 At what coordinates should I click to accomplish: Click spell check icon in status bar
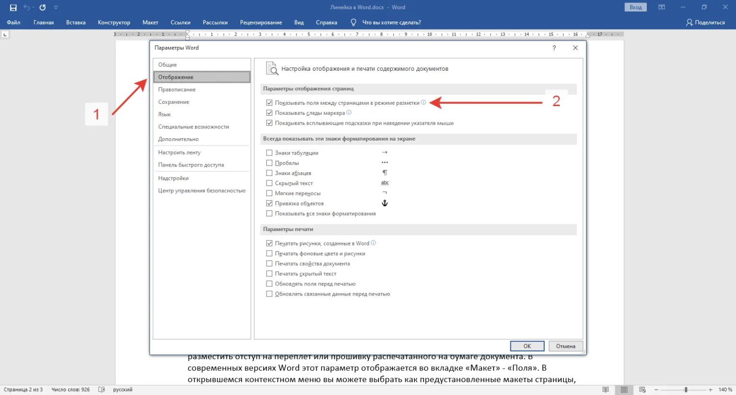(x=102, y=390)
